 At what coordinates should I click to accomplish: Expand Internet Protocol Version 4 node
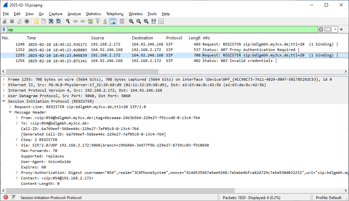point(4,90)
